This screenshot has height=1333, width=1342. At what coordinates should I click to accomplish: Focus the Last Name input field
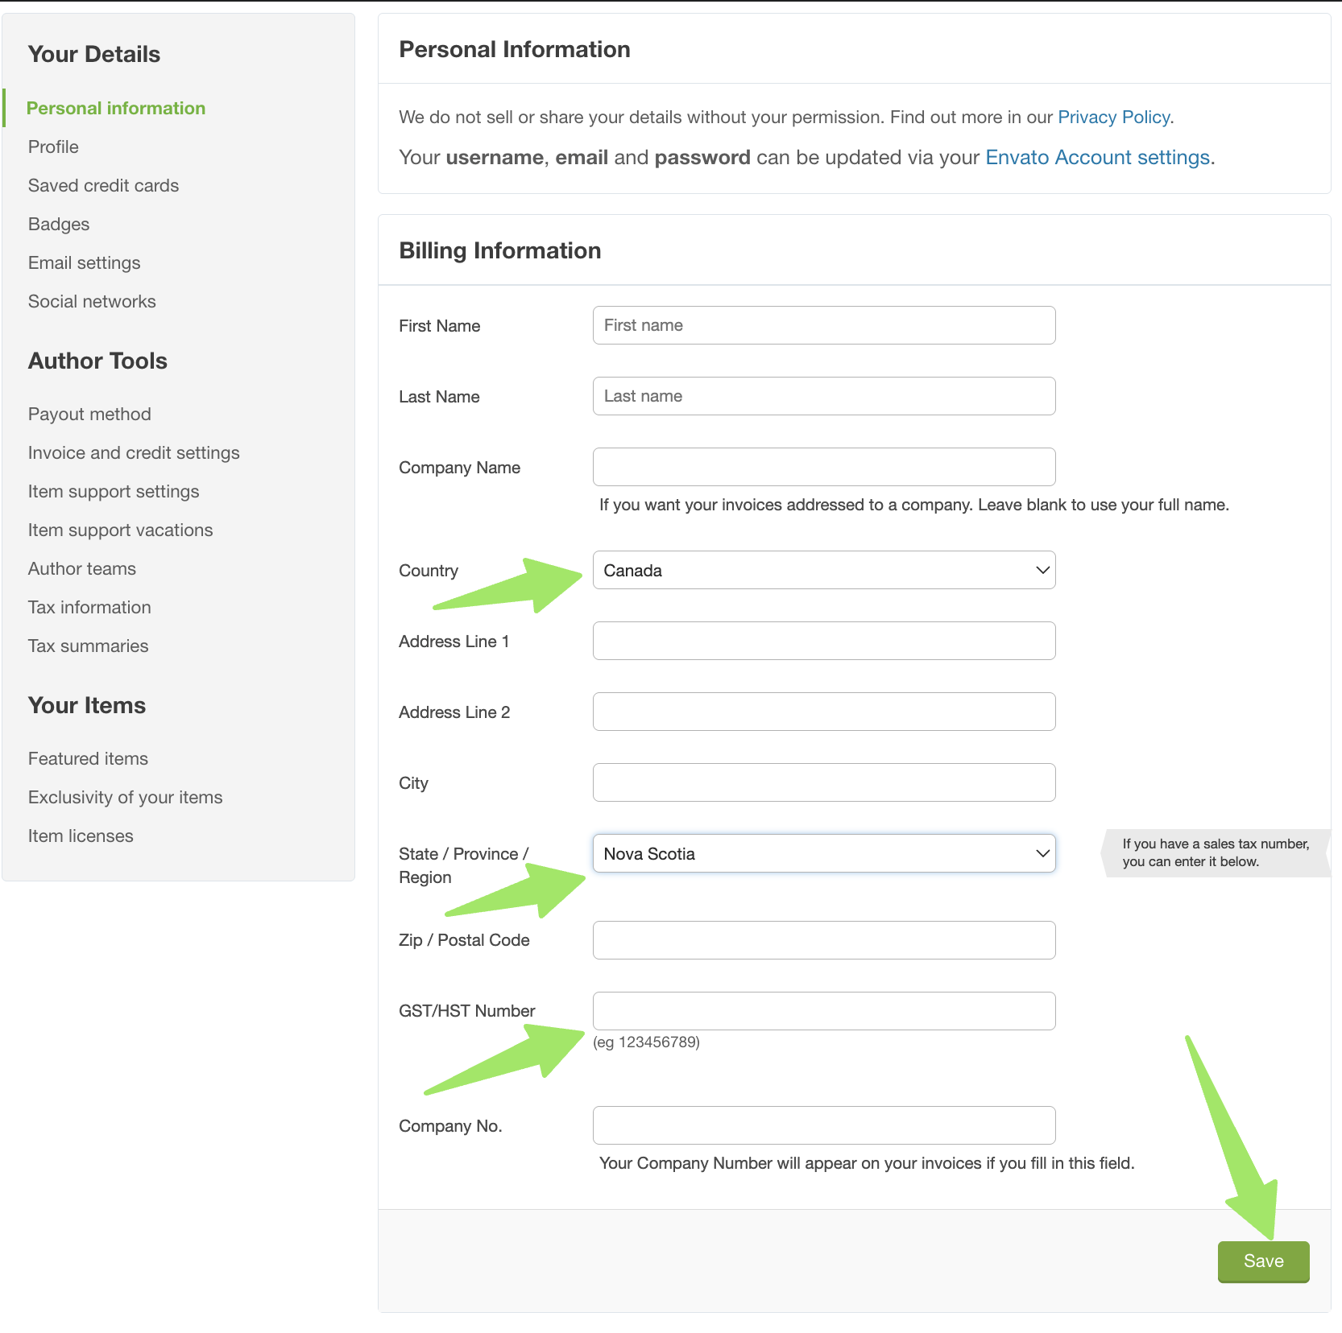(x=824, y=396)
